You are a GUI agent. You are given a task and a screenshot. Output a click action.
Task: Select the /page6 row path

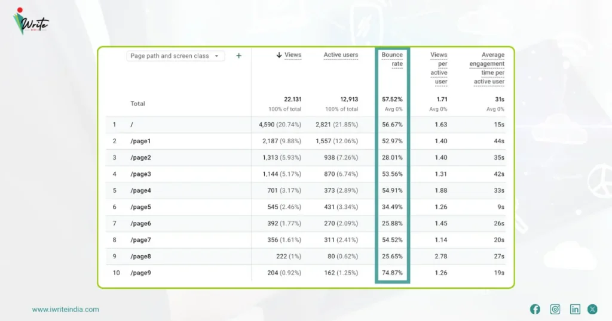140,223
